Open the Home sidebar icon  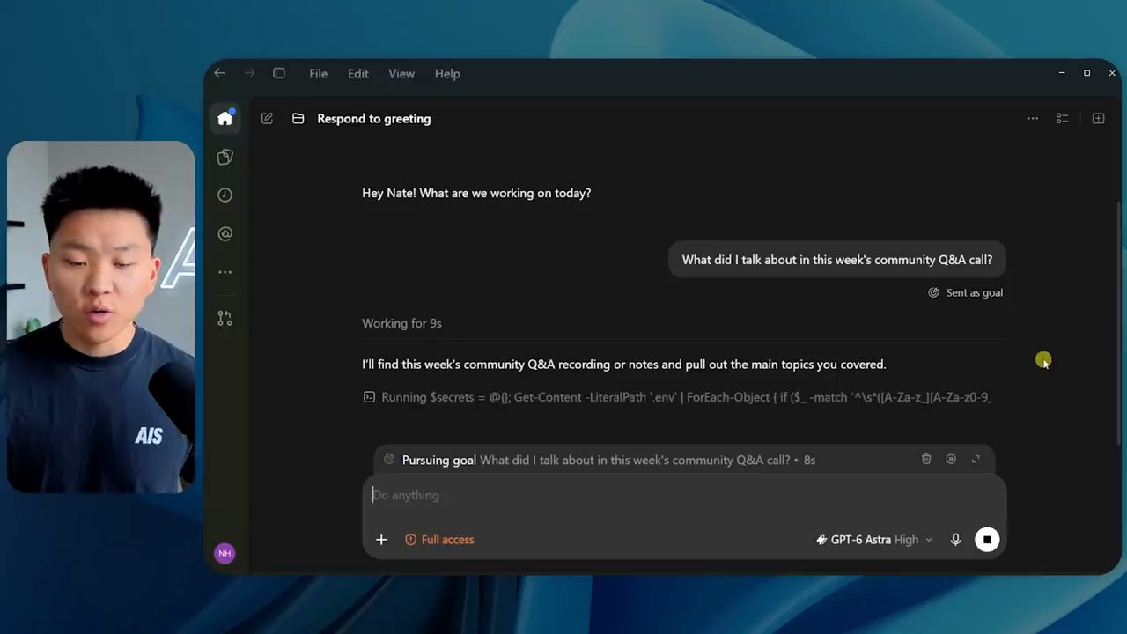(x=225, y=118)
